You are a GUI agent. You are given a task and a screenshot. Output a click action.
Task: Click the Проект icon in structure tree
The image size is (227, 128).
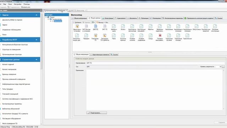(x=48, y=17)
